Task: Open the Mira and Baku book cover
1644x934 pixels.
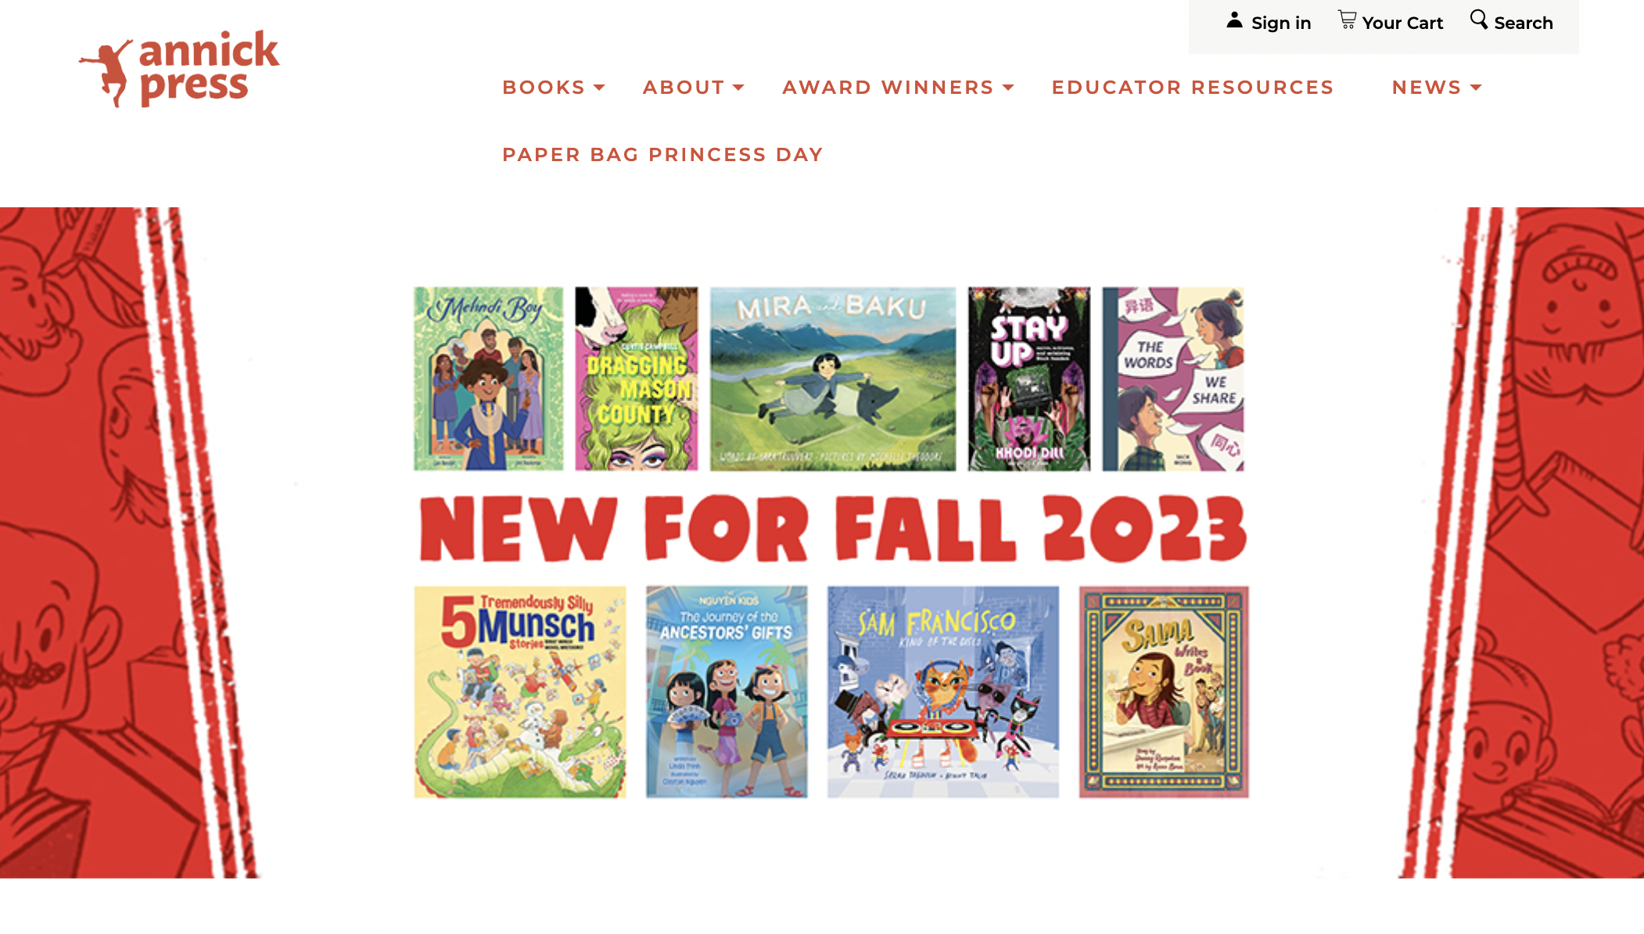Action: point(833,379)
